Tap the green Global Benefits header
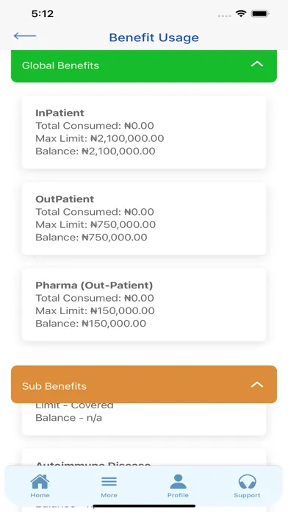The width and height of the screenshot is (288, 512). (144, 66)
